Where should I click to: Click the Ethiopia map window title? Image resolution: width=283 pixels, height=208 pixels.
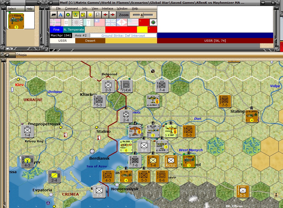(x=21, y=55)
